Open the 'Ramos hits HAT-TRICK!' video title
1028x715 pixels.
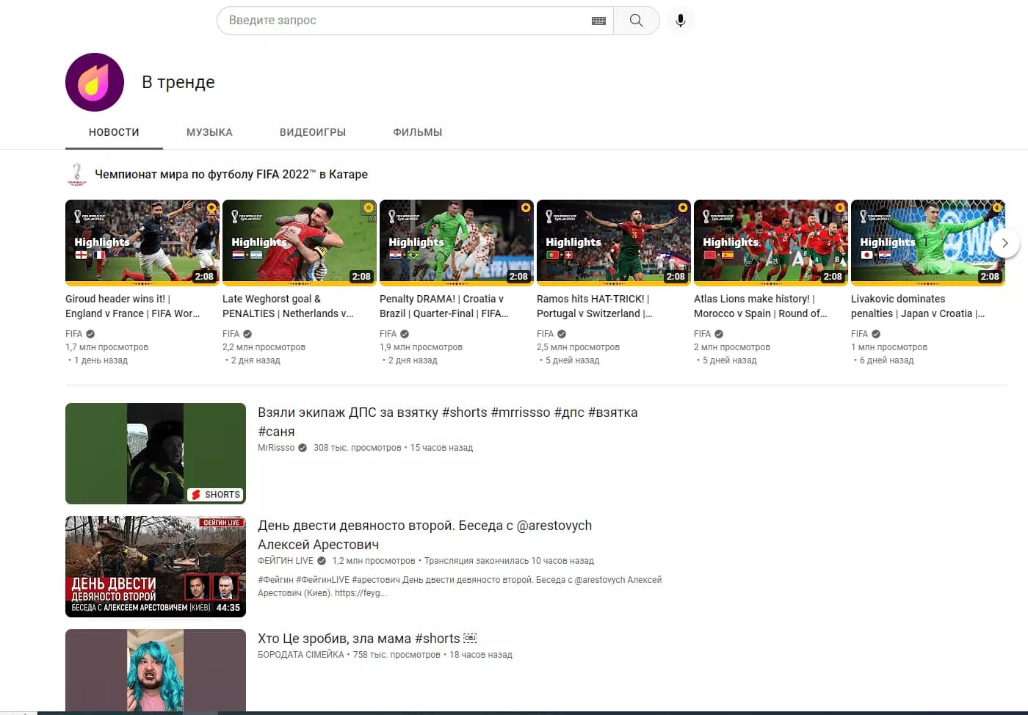click(595, 306)
